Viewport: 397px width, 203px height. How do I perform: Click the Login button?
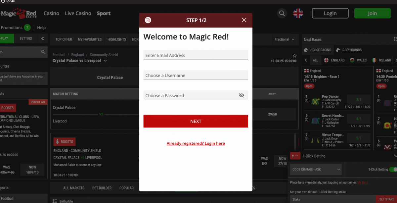[x=330, y=13]
